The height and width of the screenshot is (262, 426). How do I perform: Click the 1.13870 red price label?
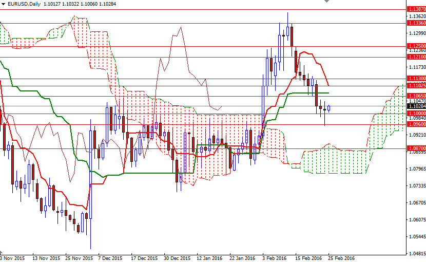tap(417, 9)
